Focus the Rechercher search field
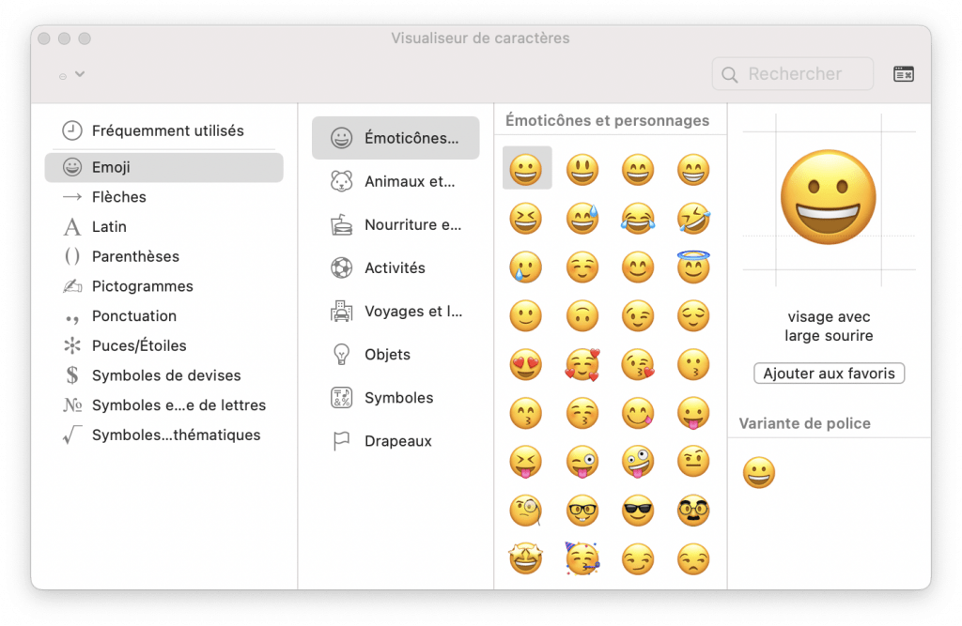The width and height of the screenshot is (962, 626). point(793,74)
